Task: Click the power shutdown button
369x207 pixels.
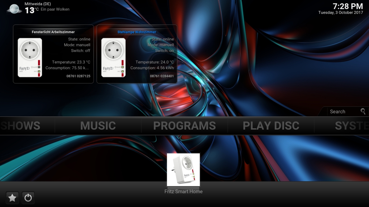Action: tap(28, 198)
